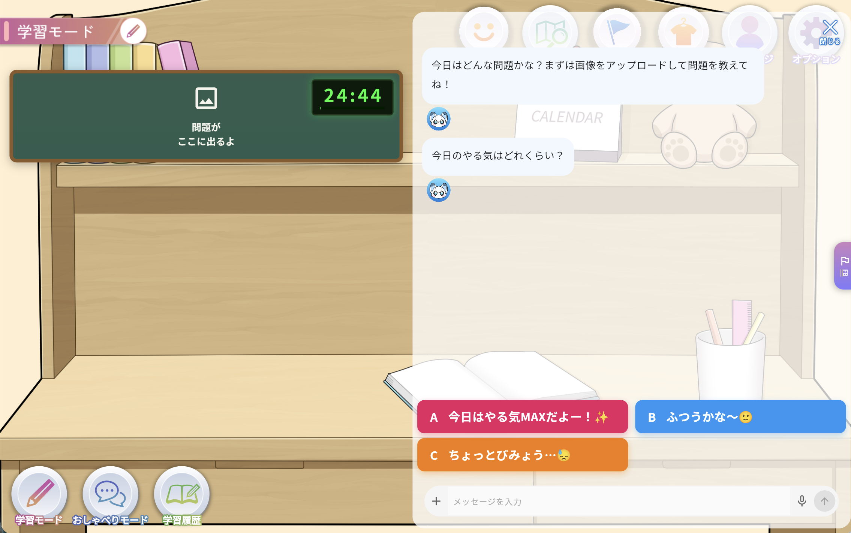Image resolution: width=851 pixels, height=533 pixels.
Task: Click the avatar under やる気 question
Action: coord(439,190)
